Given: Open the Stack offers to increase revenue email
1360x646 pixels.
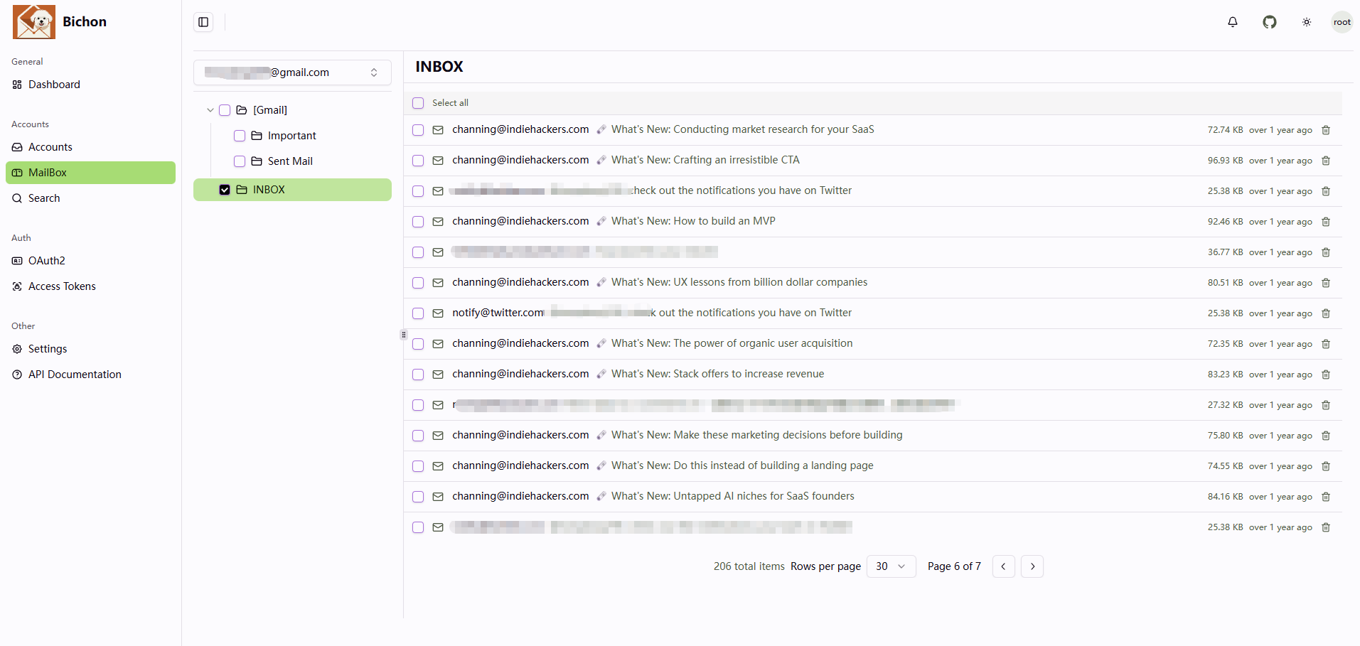Looking at the screenshot, I should click(x=717, y=374).
